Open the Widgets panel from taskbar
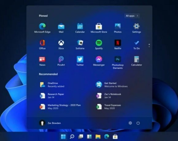178x141 pixels. pos(89,137)
